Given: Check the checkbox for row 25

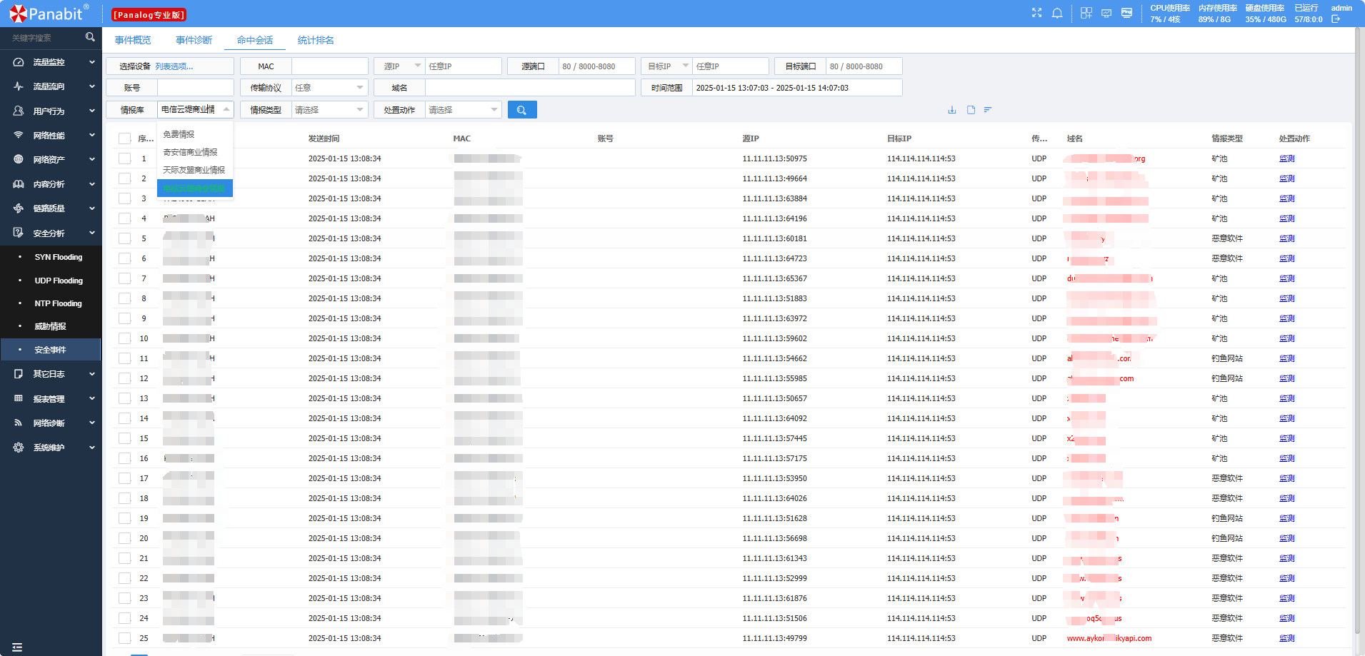Looking at the screenshot, I should [x=125, y=638].
